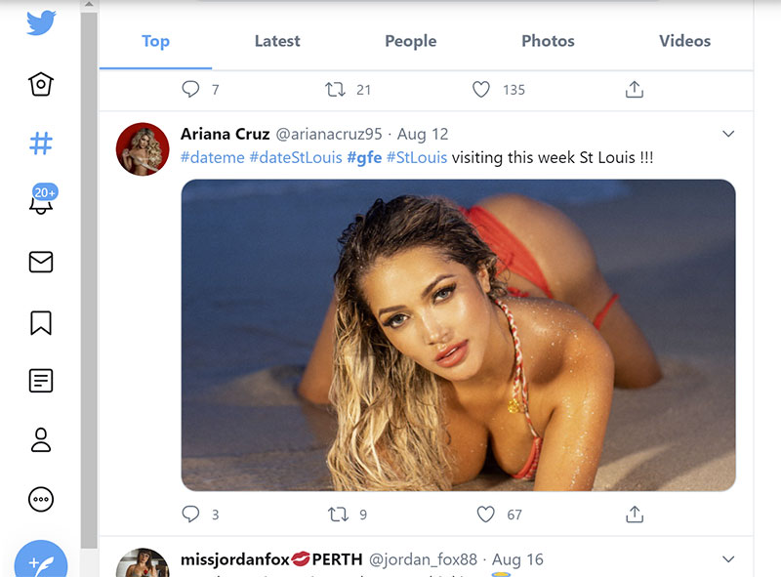Open the photo in the Ariana Cruz tweet
781x577 pixels.
click(x=458, y=335)
